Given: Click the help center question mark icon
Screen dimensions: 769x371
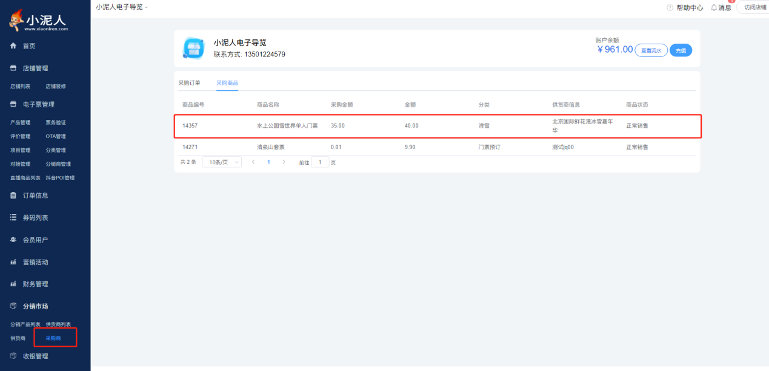Looking at the screenshot, I should [670, 8].
